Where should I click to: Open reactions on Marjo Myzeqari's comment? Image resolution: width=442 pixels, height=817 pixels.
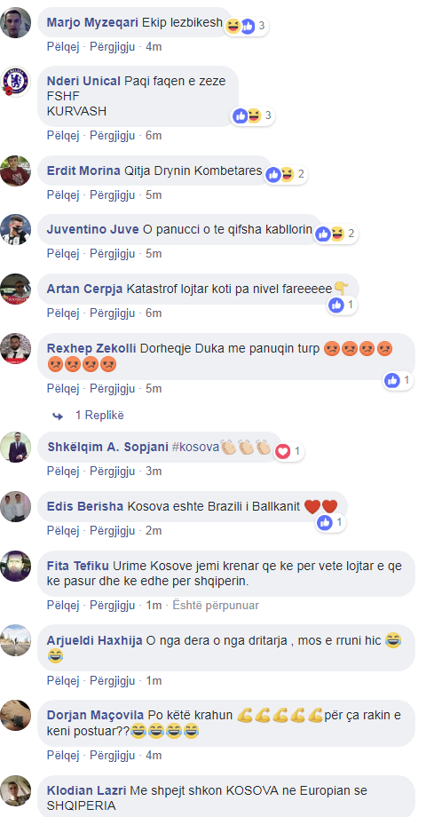coord(246,26)
